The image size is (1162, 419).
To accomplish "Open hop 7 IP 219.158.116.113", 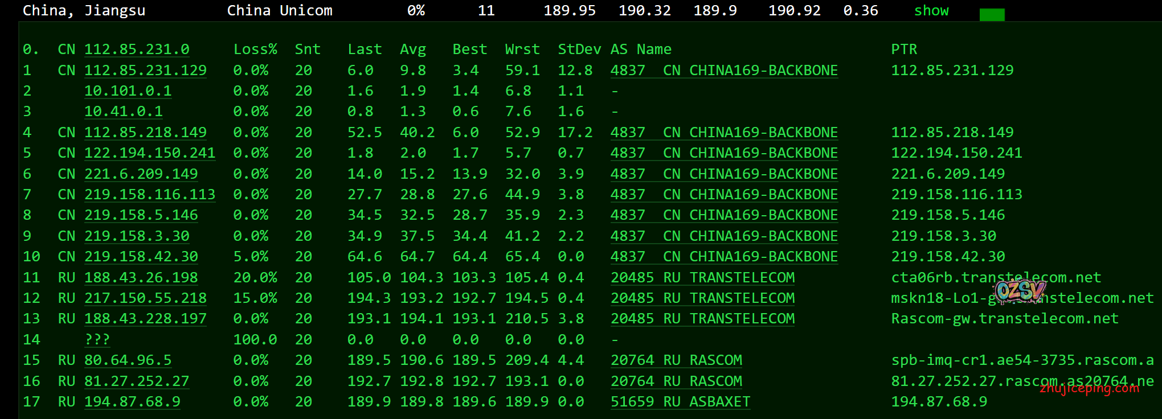I will point(150,195).
